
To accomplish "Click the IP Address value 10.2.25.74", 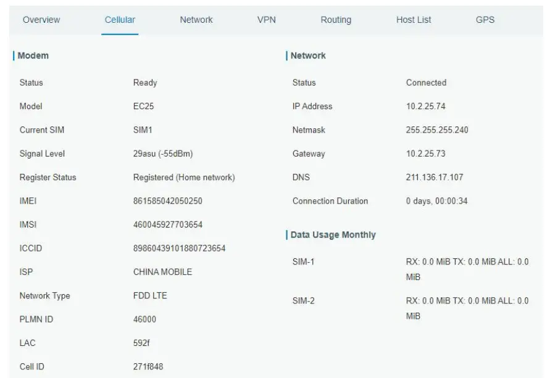I will [x=425, y=106].
